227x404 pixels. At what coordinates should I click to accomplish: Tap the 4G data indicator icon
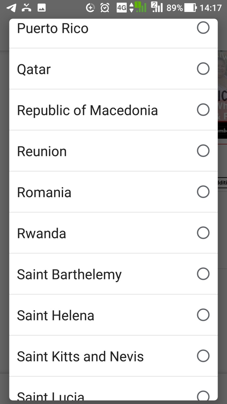122,8
